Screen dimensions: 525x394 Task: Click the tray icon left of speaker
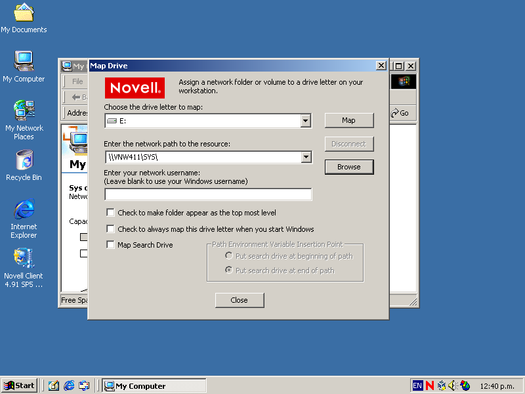[442, 385]
